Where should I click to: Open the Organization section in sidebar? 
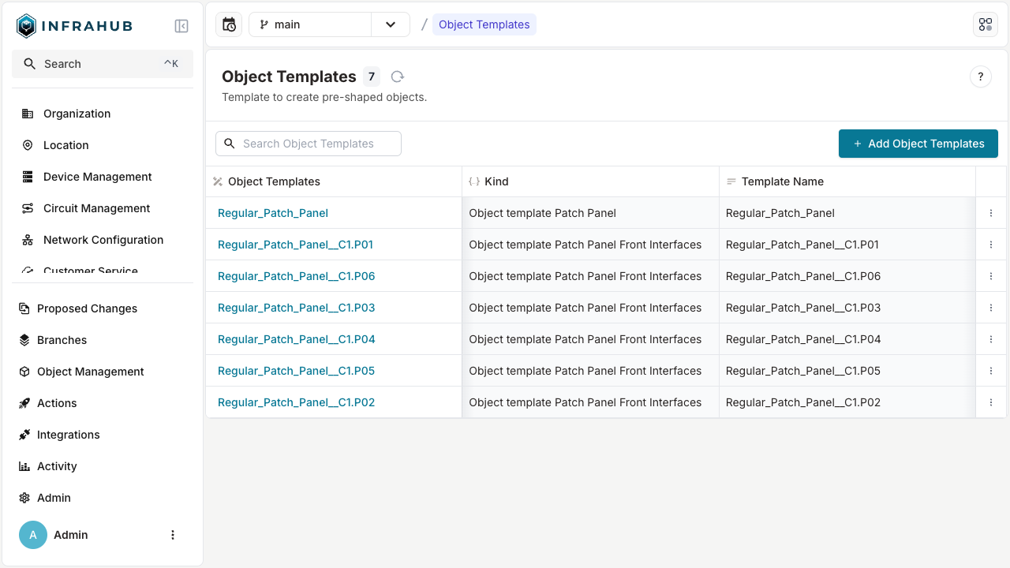pyautogui.click(x=76, y=114)
